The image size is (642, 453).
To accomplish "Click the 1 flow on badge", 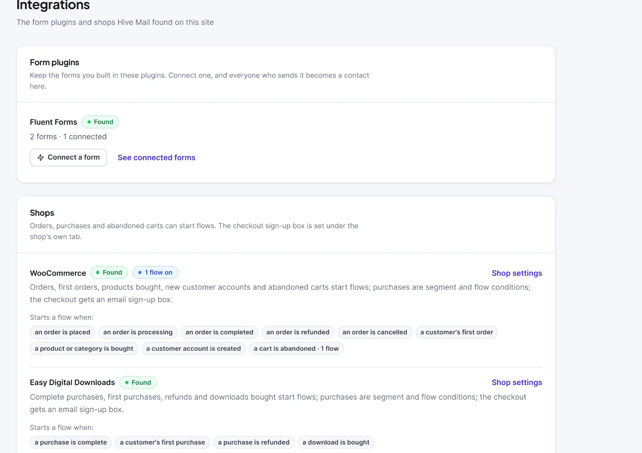I will click(155, 272).
